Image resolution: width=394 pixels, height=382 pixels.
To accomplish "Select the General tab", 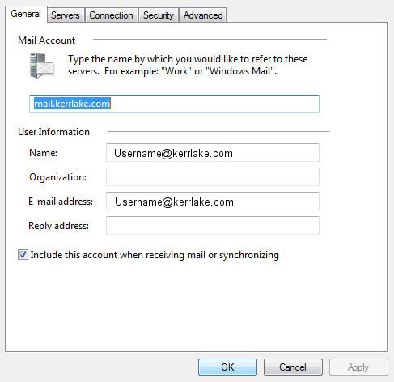I will tap(26, 14).
